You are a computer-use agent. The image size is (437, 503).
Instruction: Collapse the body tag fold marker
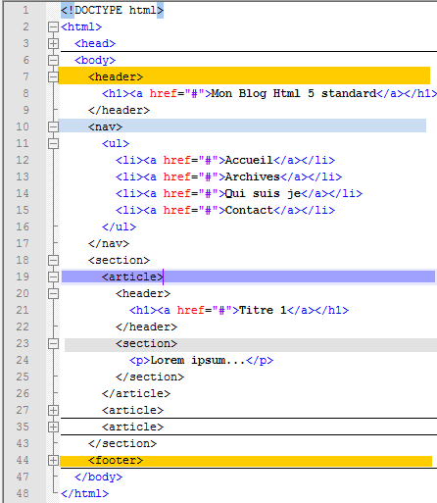click(53, 60)
